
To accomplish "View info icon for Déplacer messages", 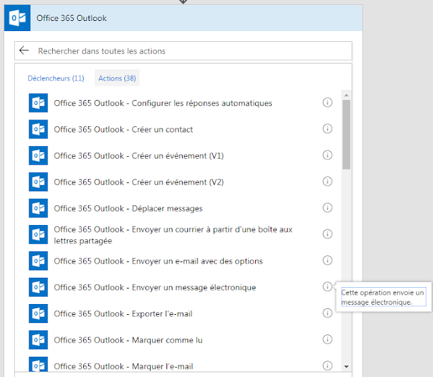I will coord(327,207).
